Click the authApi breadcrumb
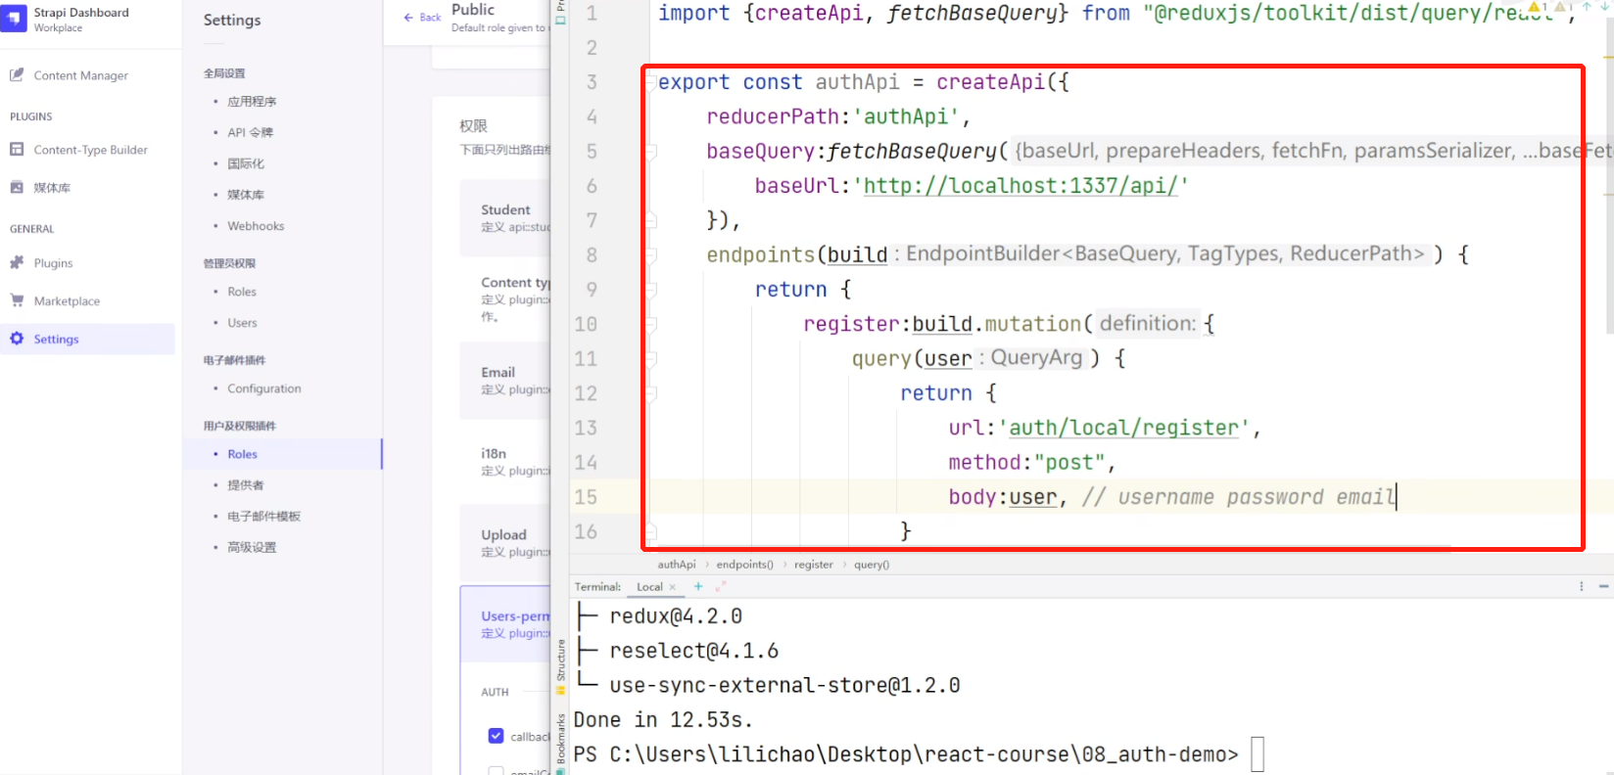This screenshot has width=1614, height=775. (677, 565)
